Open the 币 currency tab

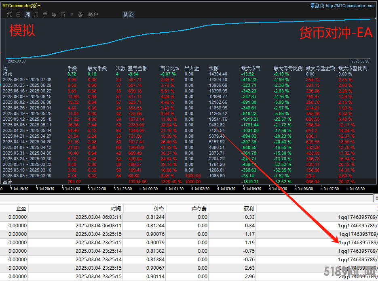point(63,15)
